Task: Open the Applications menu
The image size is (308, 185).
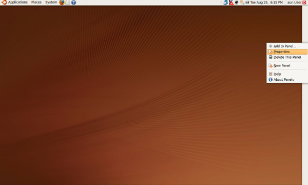Action: coord(17,3)
